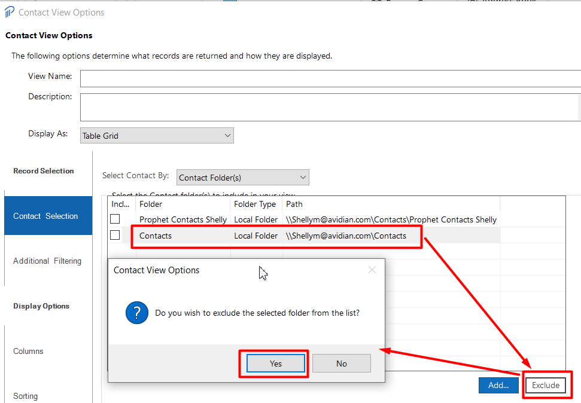581x403 pixels.
Task: Click the Path column header
Action: pyautogui.click(x=391, y=204)
